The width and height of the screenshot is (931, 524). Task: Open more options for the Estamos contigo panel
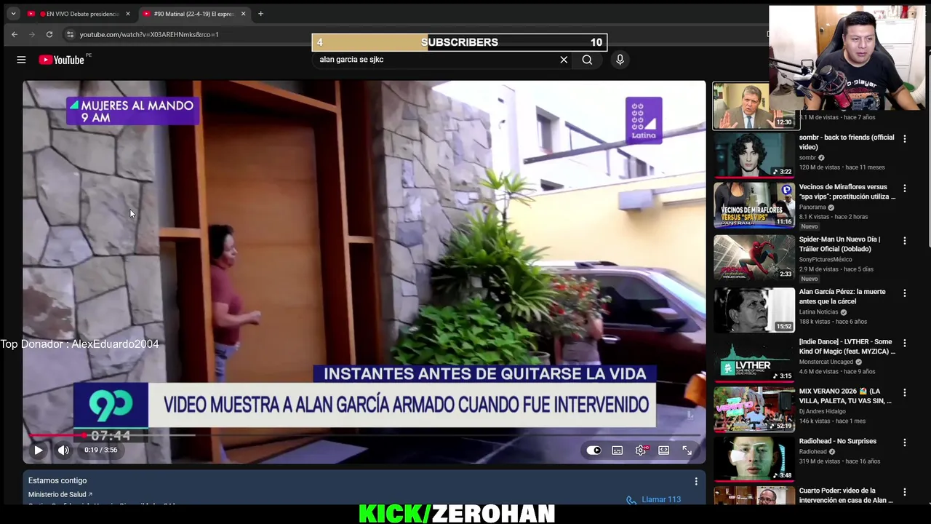[x=696, y=481]
